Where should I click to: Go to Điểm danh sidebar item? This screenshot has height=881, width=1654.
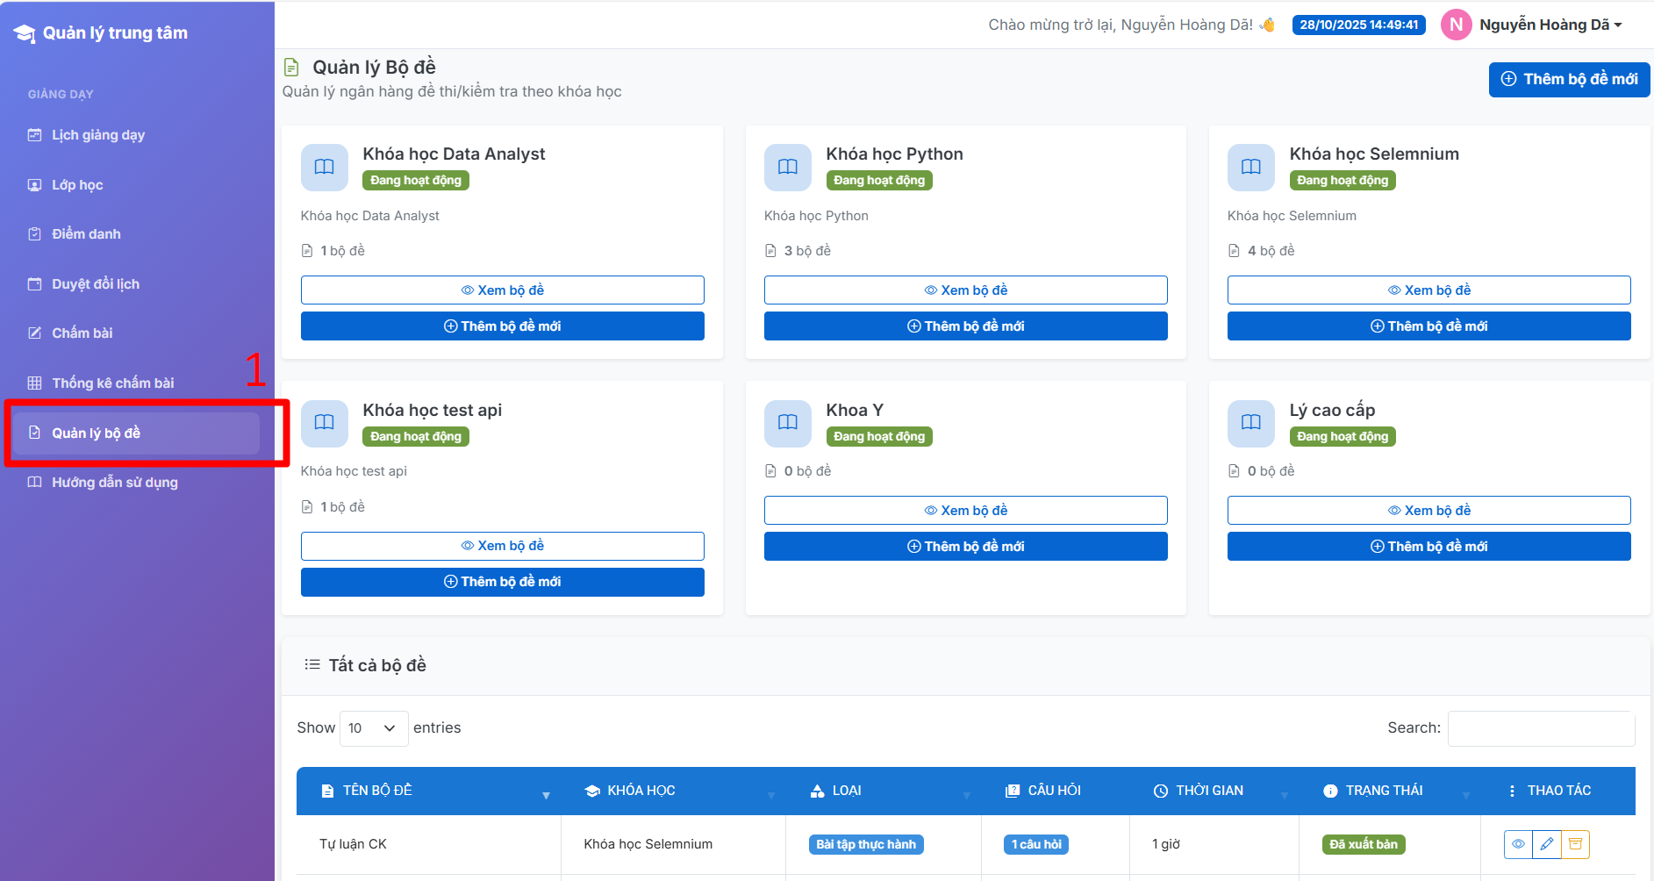point(86,234)
